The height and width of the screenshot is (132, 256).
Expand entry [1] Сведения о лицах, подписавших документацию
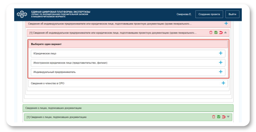pyautogui.click(x=228, y=117)
